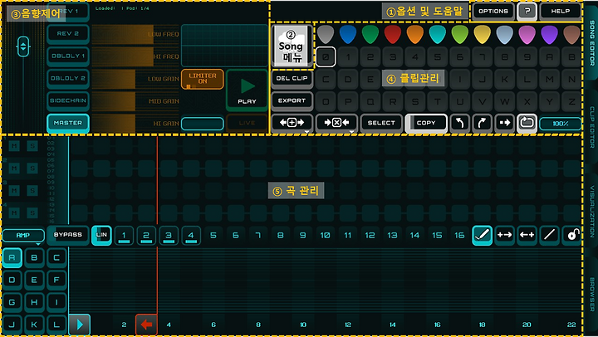
Task: Click the SELECT button
Action: (x=381, y=123)
